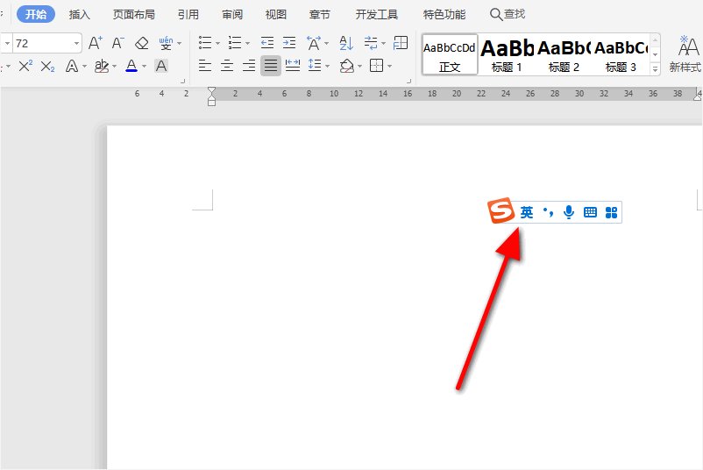The image size is (703, 470).
Task: Click the Sogou input toolbox grid icon
Action: [x=611, y=212]
